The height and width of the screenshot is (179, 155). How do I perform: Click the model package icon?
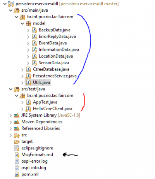29,24
